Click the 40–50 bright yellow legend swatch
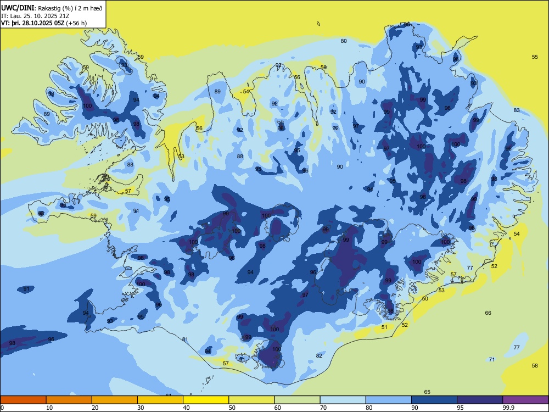The image size is (549, 412). [x=206, y=400]
